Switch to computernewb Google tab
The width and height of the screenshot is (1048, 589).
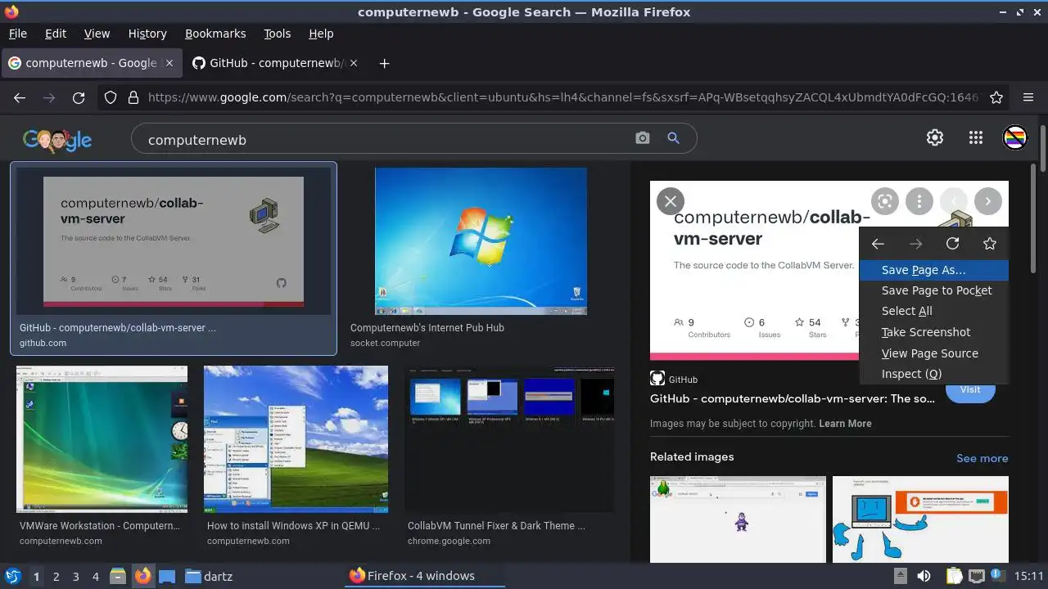click(92, 63)
